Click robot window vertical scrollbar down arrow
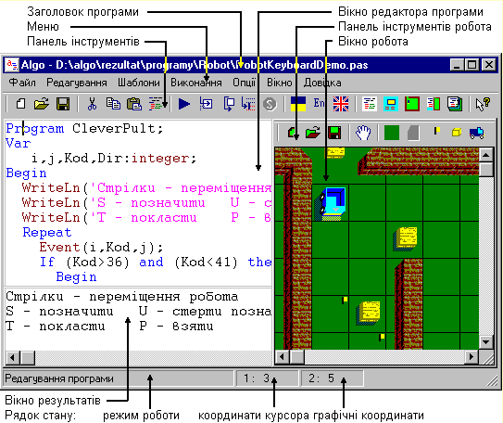The width and height of the screenshot is (503, 423). click(x=485, y=342)
